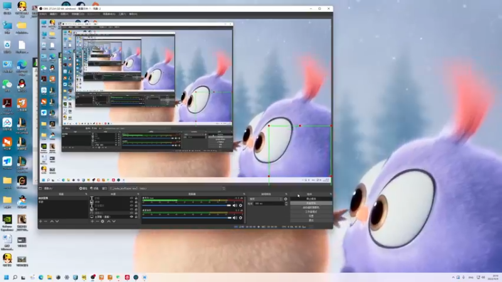Click the Exit button in Controls panel
Screen dimensions: 502x282
[311, 221]
